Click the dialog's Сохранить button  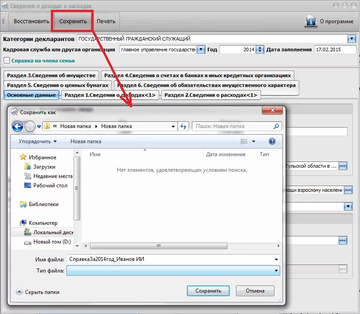(208, 291)
